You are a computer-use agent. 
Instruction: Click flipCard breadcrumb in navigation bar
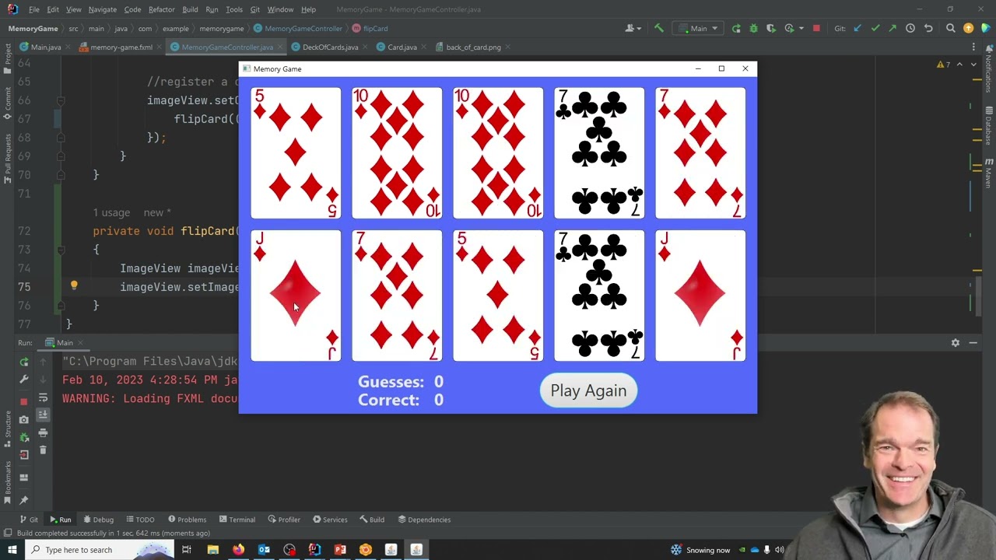(x=370, y=29)
